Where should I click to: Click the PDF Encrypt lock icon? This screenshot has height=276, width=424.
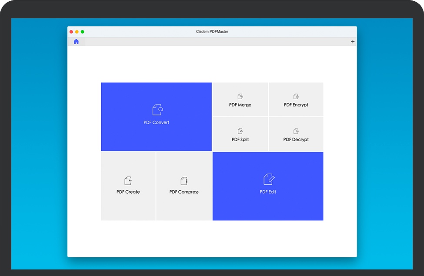[296, 96]
